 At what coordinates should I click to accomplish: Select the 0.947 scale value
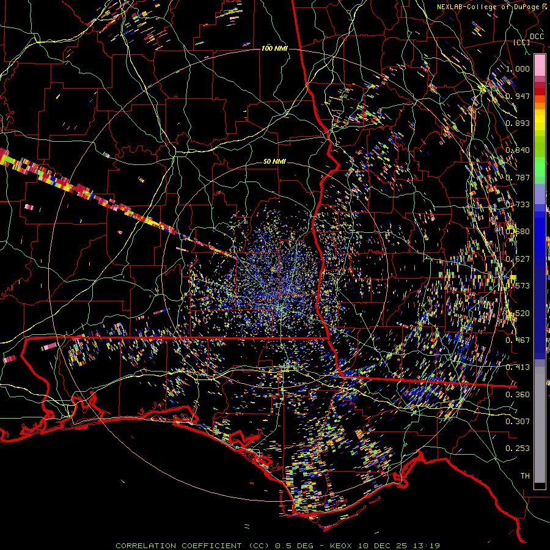[518, 96]
